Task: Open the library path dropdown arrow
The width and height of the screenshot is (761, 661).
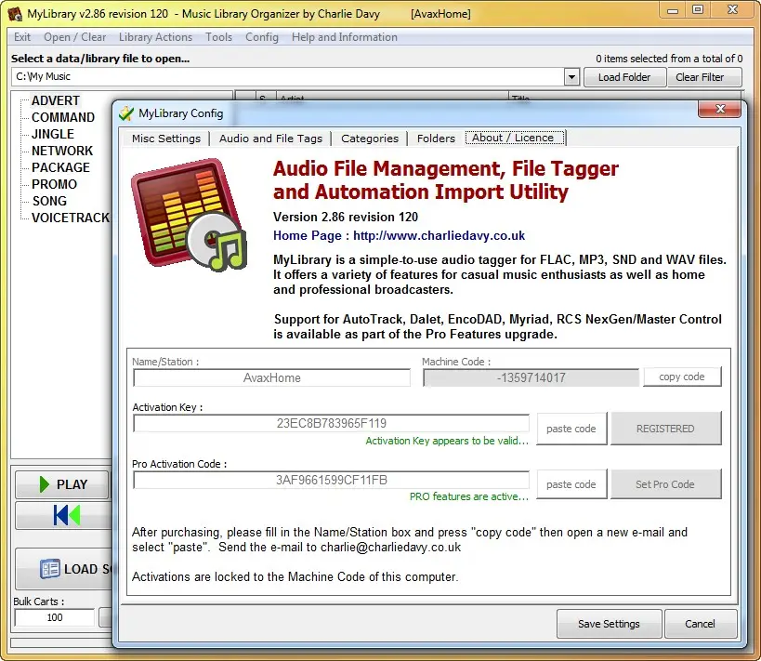Action: click(x=571, y=77)
